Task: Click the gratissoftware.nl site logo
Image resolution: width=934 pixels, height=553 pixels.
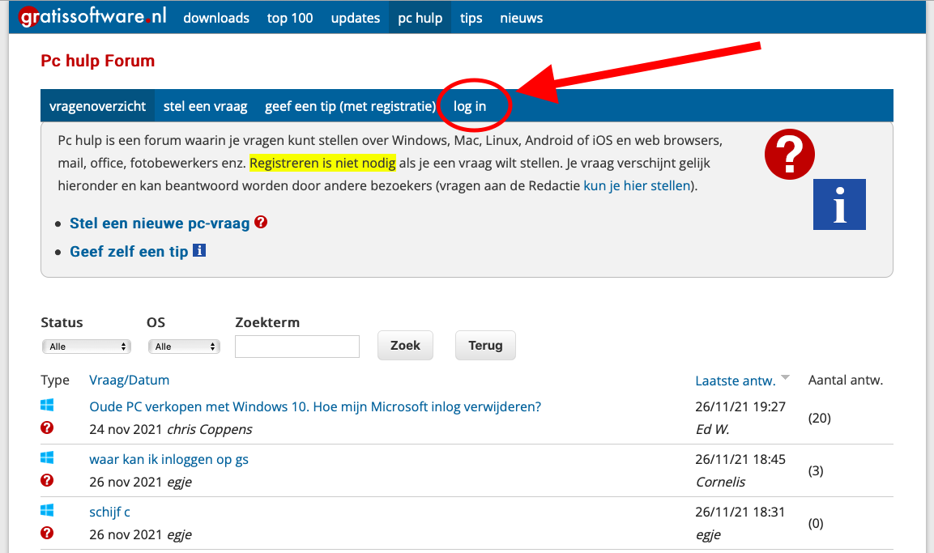Action: pyautogui.click(x=92, y=17)
